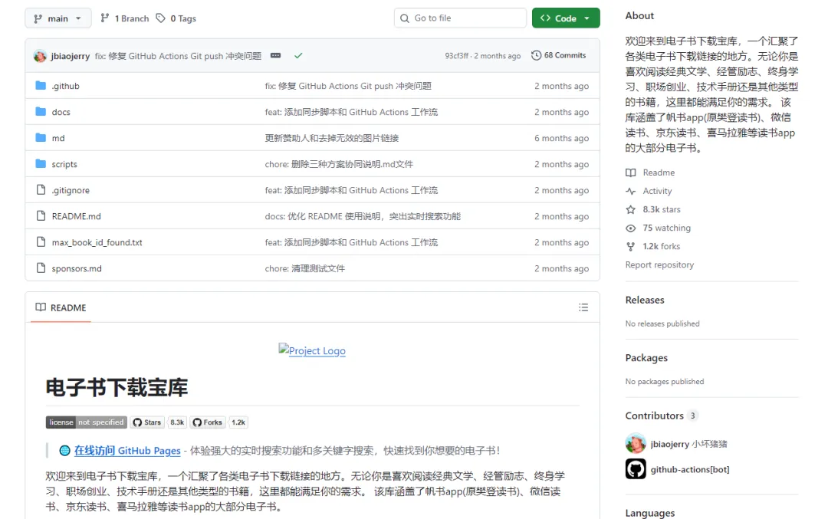This screenshot has width=828, height=519.
Task: Open github-actions[bot] contributor profile
Action: click(x=690, y=469)
